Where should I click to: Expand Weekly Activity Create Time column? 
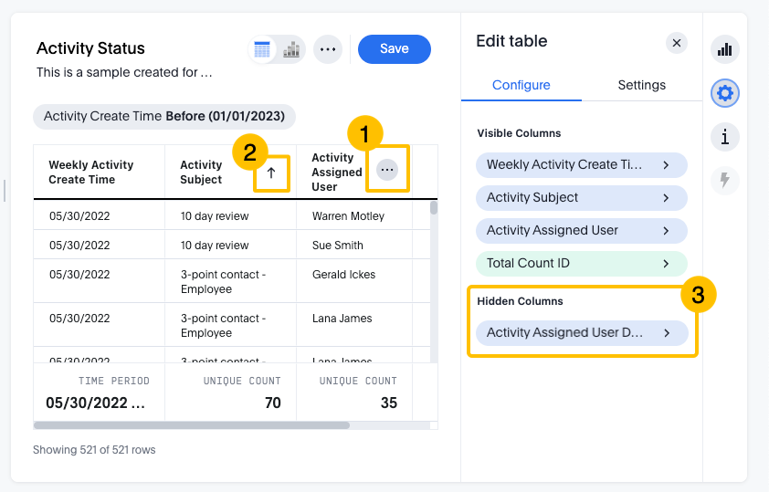coord(581,164)
